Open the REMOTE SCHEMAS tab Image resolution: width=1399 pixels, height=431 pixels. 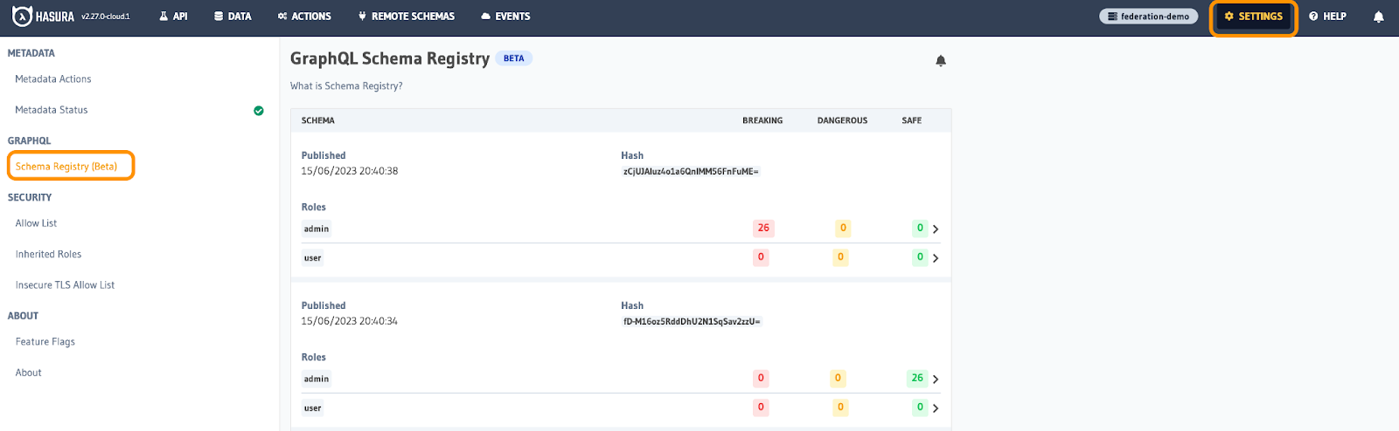click(407, 17)
